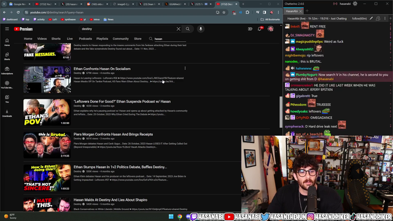Screen dimensions: 393x221
Task: Select the Shorts channel tab
Action: pos(56,39)
